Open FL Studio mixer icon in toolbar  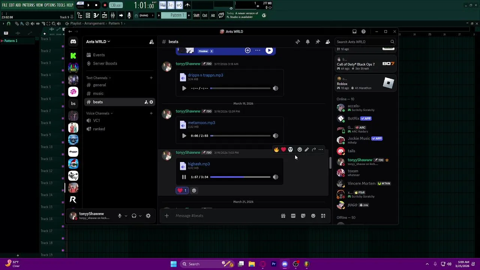point(112,15)
